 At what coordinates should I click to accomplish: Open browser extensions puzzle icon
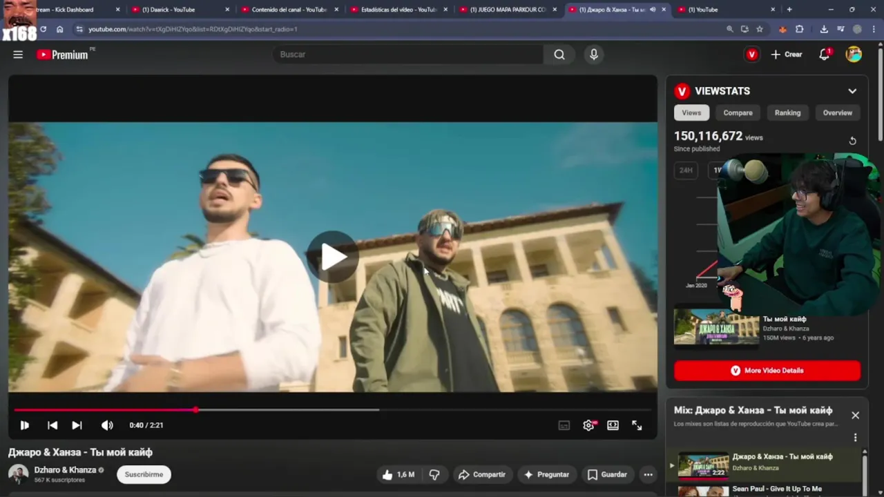(x=800, y=29)
